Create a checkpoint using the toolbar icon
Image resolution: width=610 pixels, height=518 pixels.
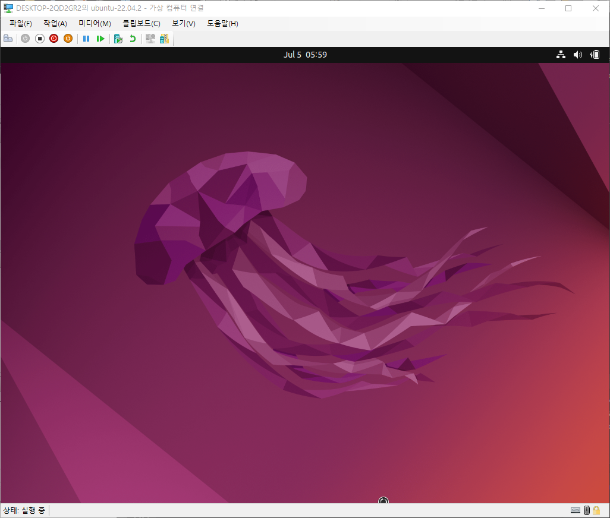point(118,39)
